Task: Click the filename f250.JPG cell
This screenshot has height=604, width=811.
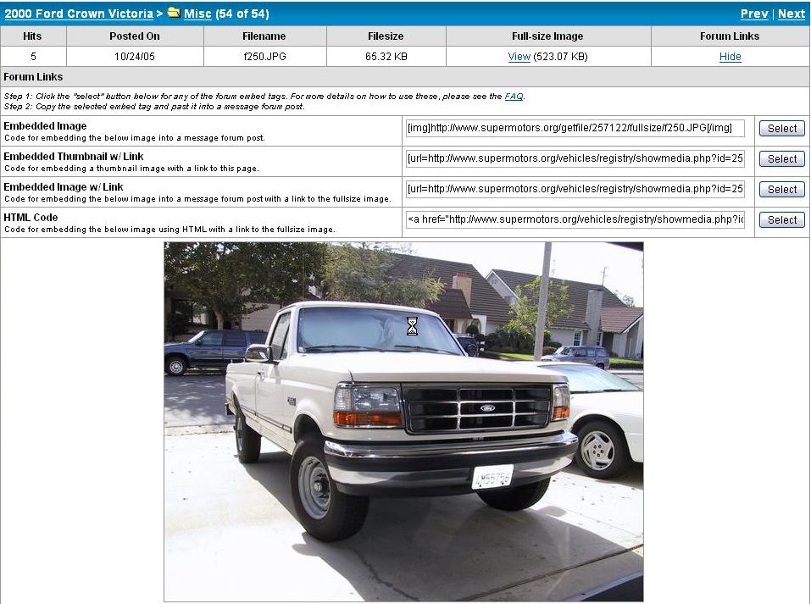Action: coord(264,57)
